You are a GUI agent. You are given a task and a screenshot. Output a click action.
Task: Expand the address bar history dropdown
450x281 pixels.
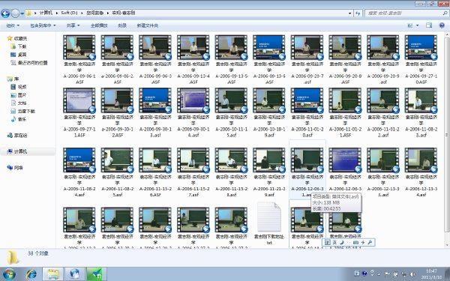[x=349, y=13]
